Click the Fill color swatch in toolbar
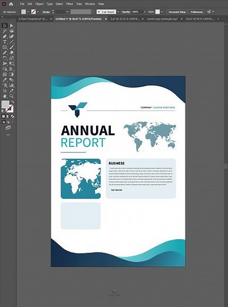The height and width of the screenshot is (307, 228). (x=5, y=104)
